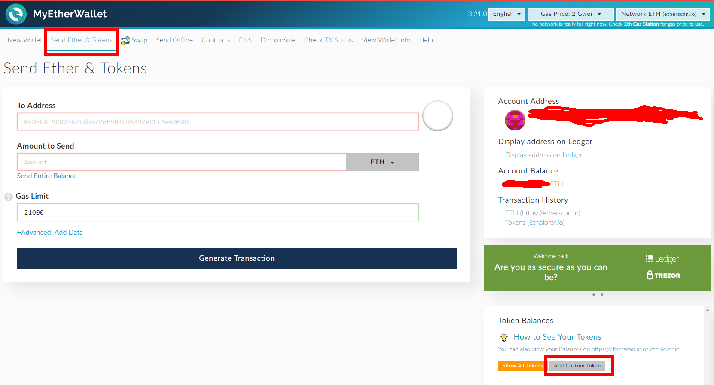Click the account identicon avatar

pyautogui.click(x=515, y=120)
